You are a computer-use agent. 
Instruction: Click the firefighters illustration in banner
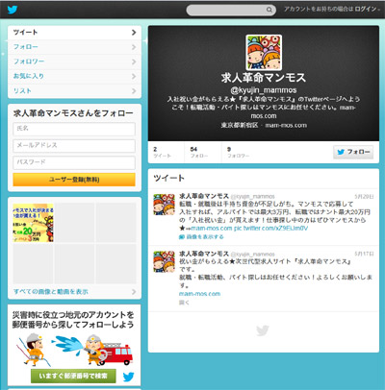coord(74,350)
